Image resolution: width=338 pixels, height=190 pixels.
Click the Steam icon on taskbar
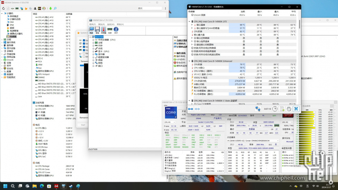[71, 186]
